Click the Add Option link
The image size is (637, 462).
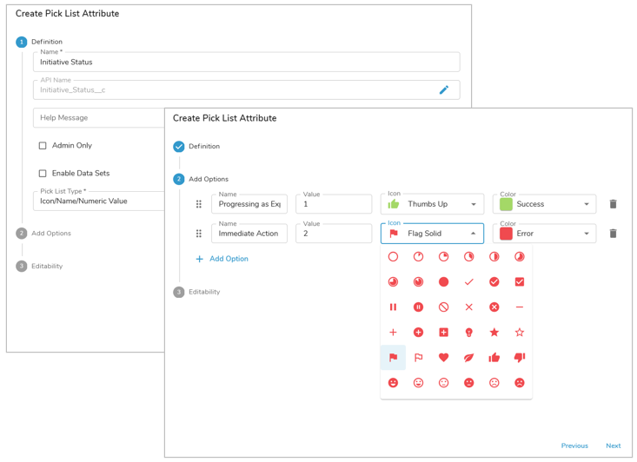pyautogui.click(x=222, y=259)
